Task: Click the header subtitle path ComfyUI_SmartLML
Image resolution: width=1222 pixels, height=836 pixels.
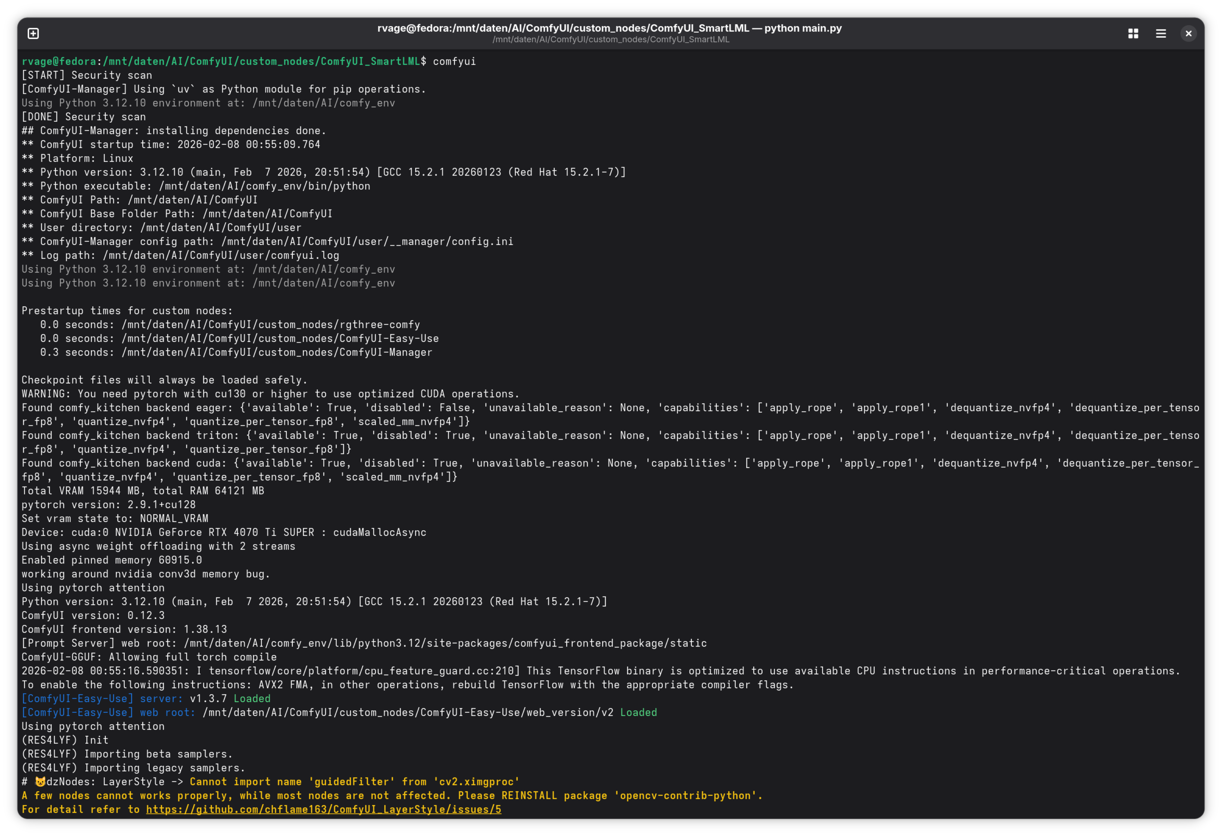Action: point(611,39)
